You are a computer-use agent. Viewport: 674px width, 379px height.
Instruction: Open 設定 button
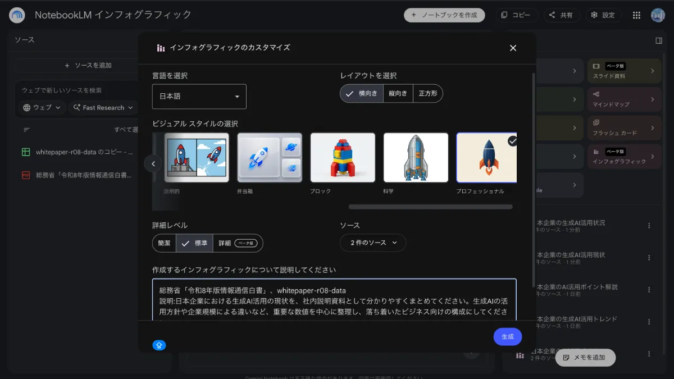pyautogui.click(x=603, y=15)
